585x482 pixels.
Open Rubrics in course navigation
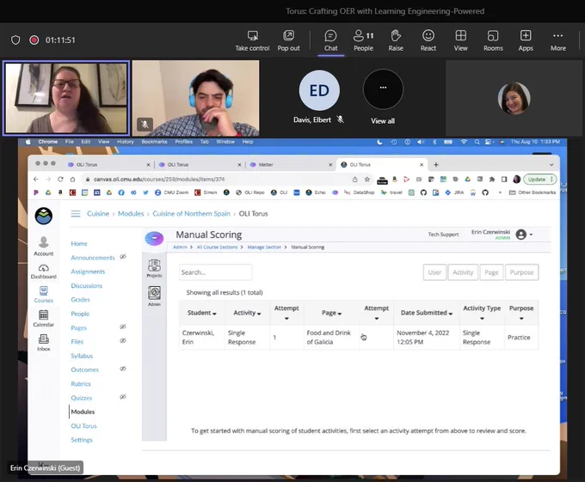coord(81,384)
